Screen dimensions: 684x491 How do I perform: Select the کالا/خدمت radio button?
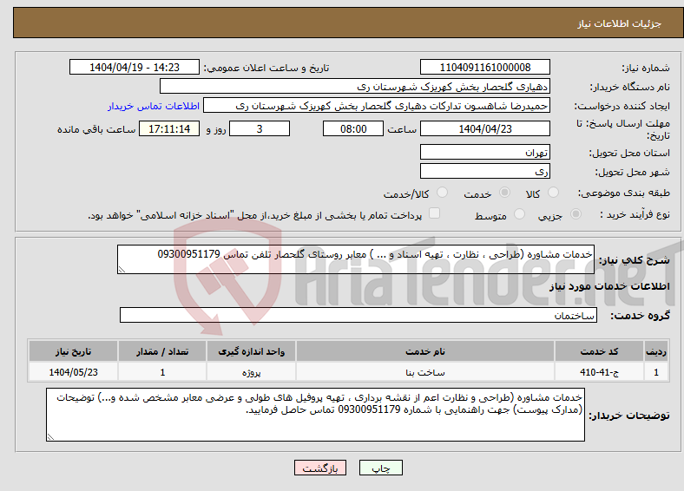pyautogui.click(x=443, y=193)
